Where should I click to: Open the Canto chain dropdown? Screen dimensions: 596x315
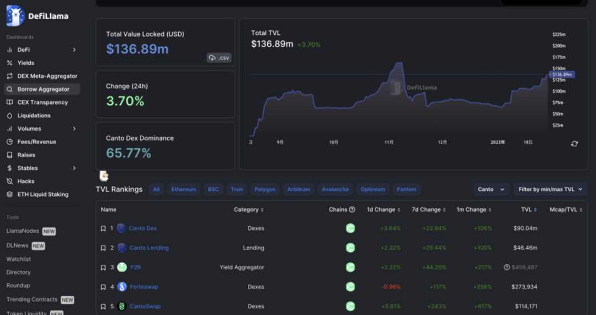[x=491, y=189]
